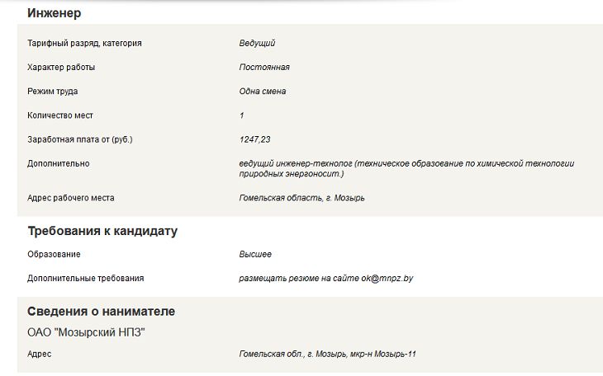Click the salary value 1247,23
The image size is (603, 376).
(254, 139)
